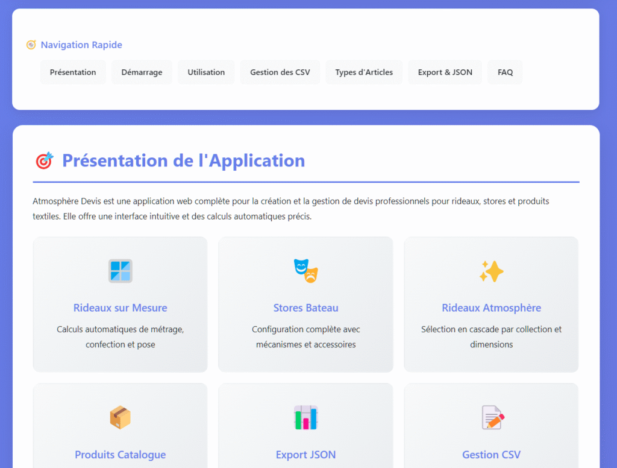The width and height of the screenshot is (617, 468).
Task: Click the memo pencil icon above Gestion CSV
Action: pos(492,417)
